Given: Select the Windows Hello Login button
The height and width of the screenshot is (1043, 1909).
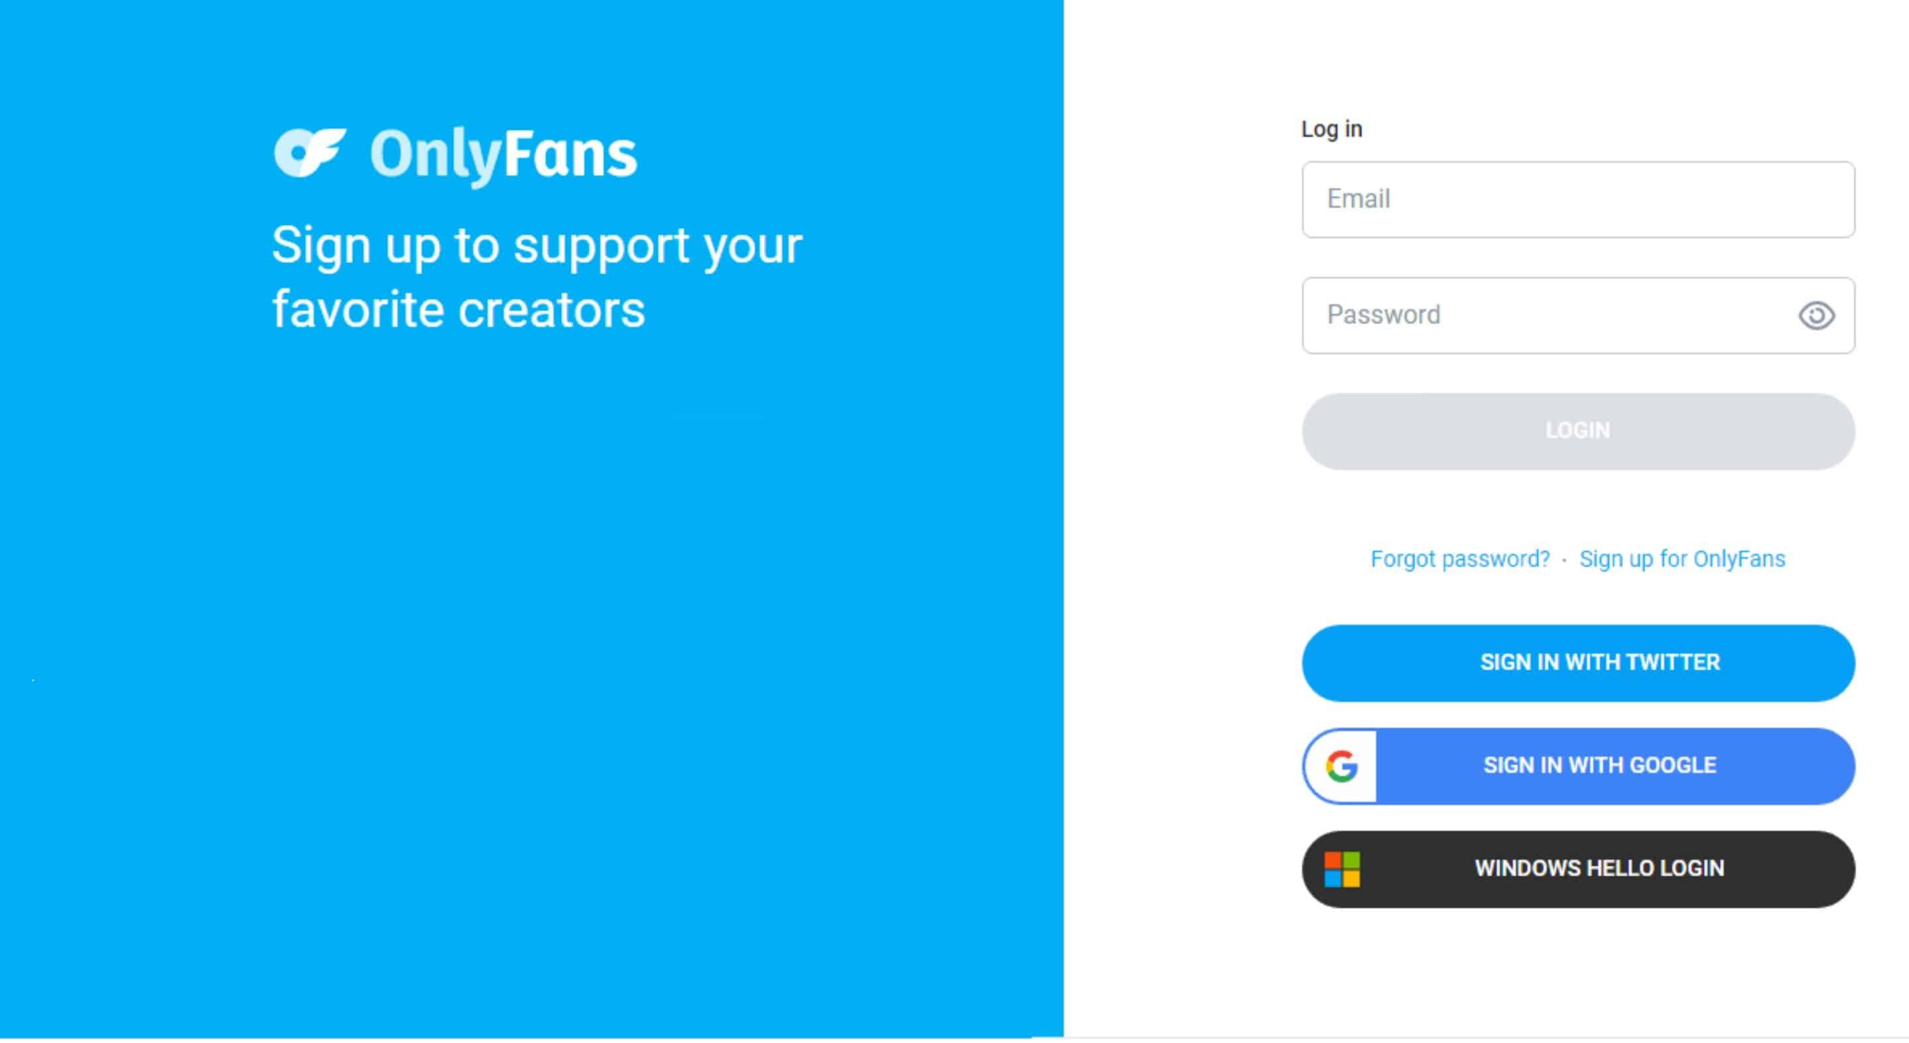Looking at the screenshot, I should pyautogui.click(x=1579, y=870).
